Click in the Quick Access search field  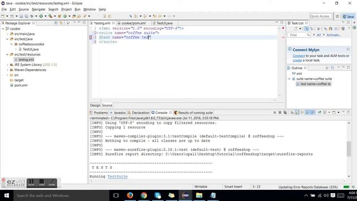point(320,16)
